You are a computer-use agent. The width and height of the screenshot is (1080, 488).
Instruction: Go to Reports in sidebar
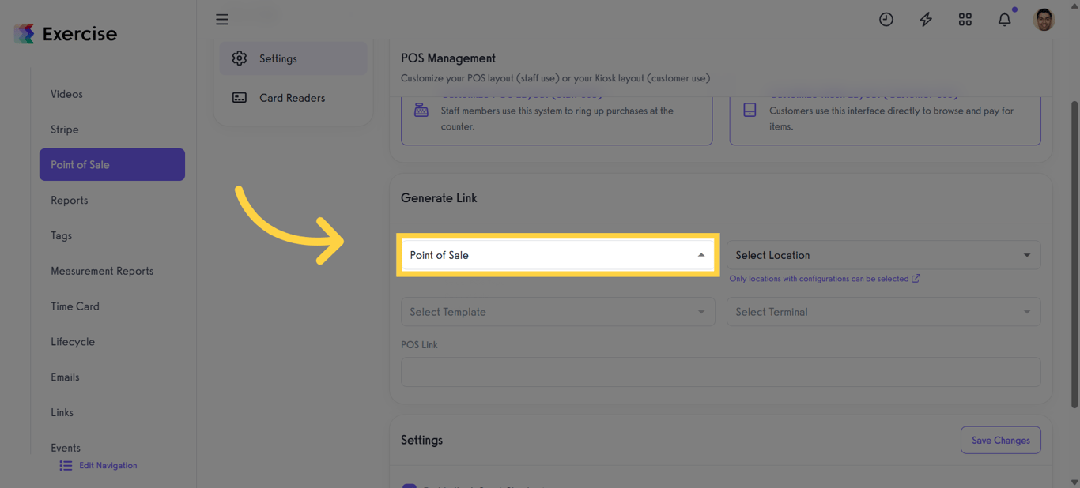pos(70,201)
